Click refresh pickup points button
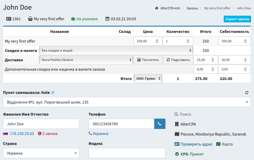 click(247, 93)
